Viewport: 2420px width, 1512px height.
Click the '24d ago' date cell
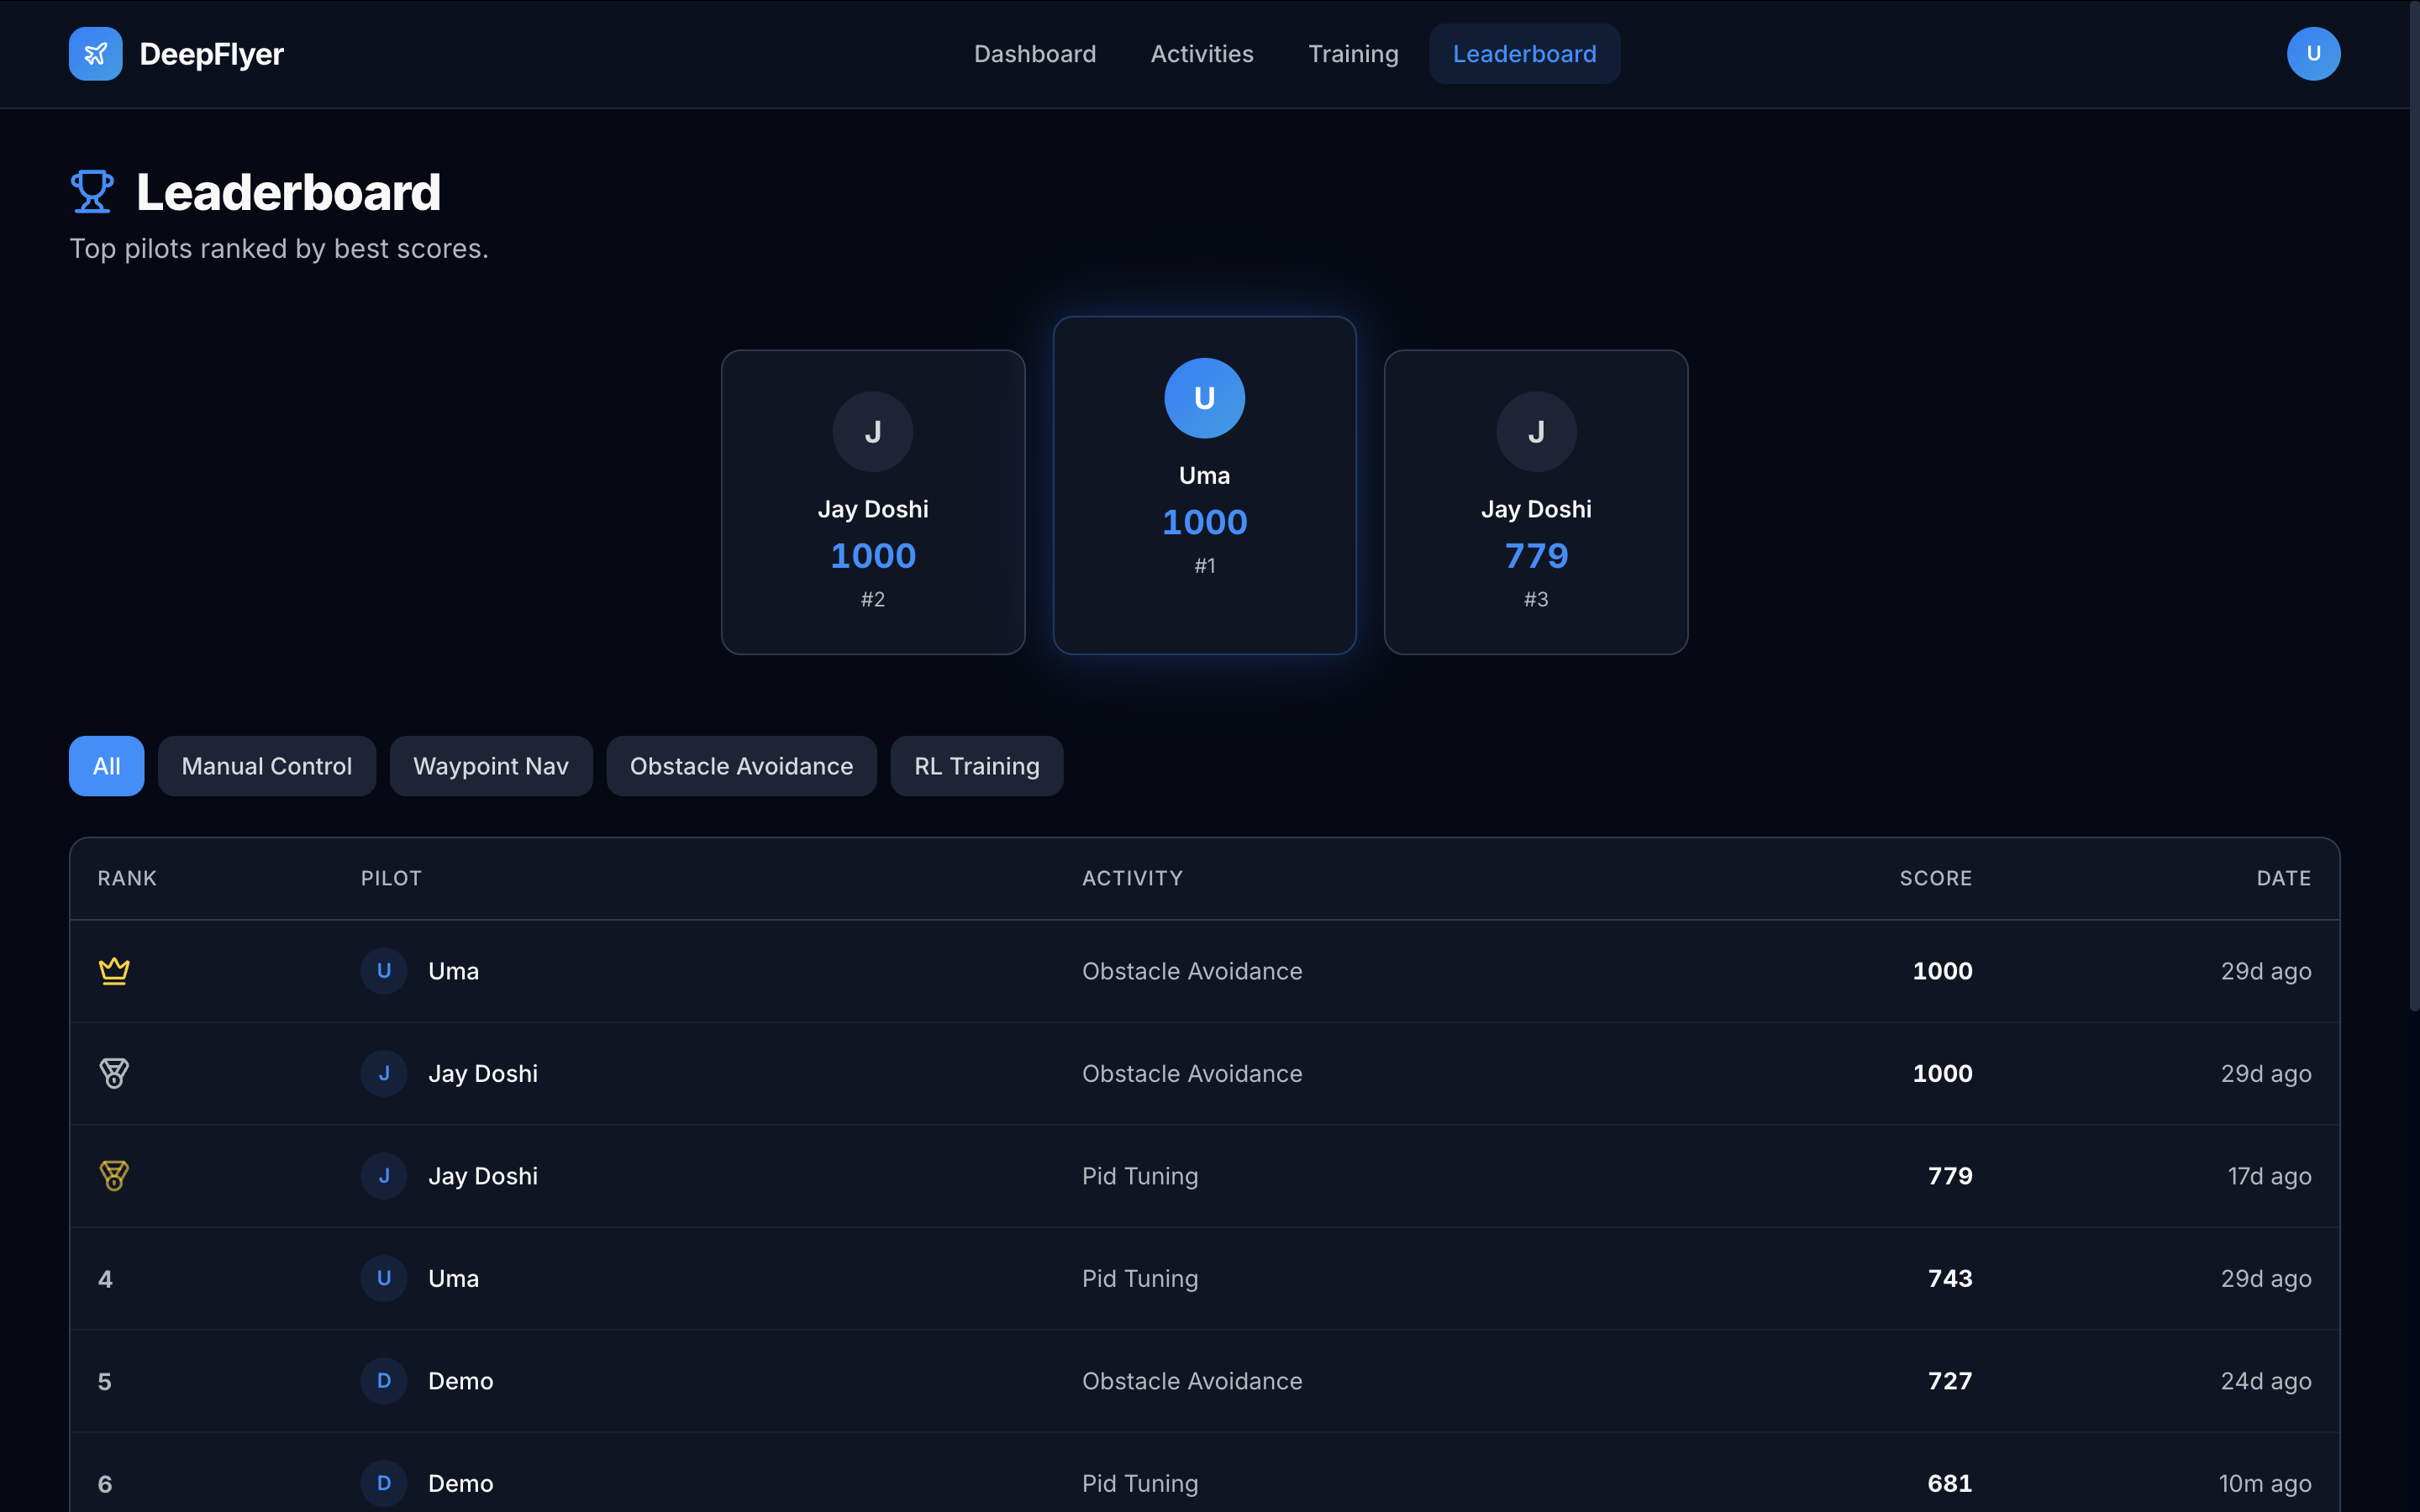2266,1381
